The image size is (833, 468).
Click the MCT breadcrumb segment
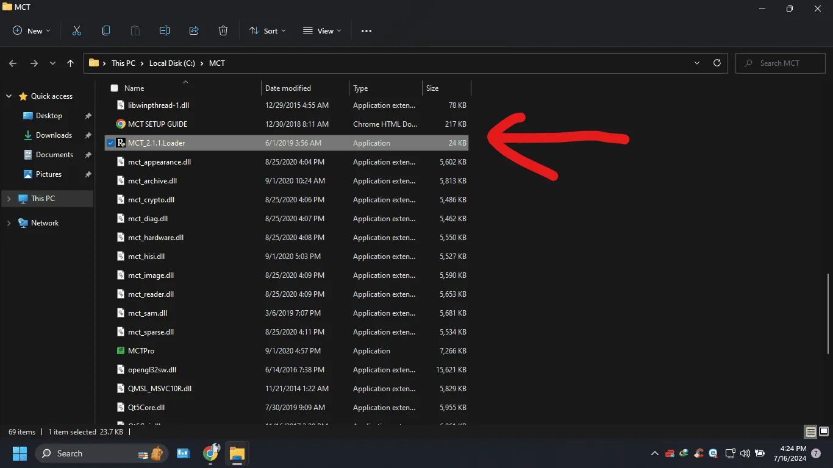(x=217, y=63)
